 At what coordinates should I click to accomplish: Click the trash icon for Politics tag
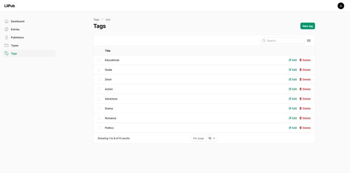301,128
